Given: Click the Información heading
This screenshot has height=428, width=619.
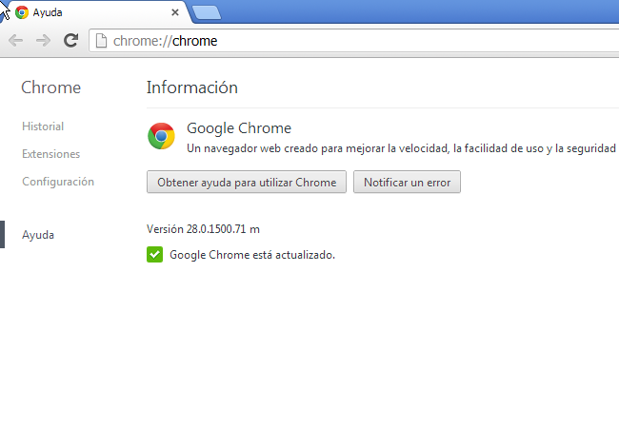Looking at the screenshot, I should click(x=192, y=88).
